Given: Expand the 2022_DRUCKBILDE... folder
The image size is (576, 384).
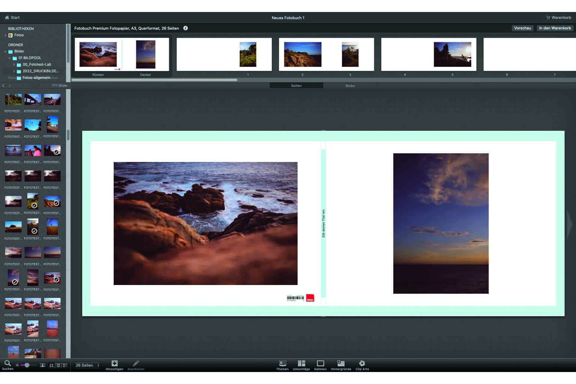Looking at the screenshot, I should click(14, 71).
